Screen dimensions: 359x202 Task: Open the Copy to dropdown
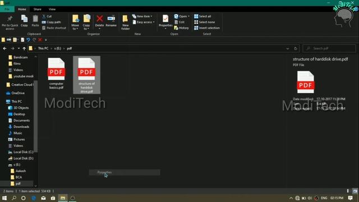pyautogui.click(x=86, y=22)
